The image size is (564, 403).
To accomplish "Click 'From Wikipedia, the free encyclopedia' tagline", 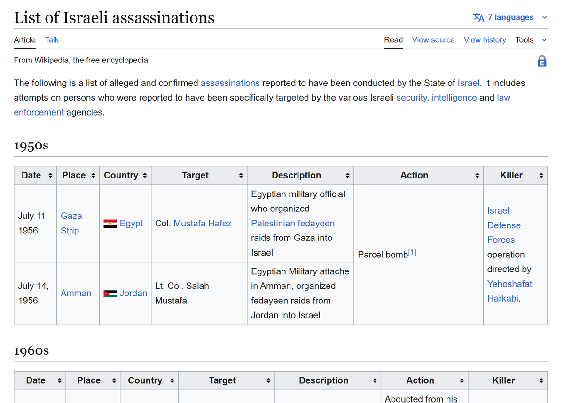I will (x=81, y=60).
